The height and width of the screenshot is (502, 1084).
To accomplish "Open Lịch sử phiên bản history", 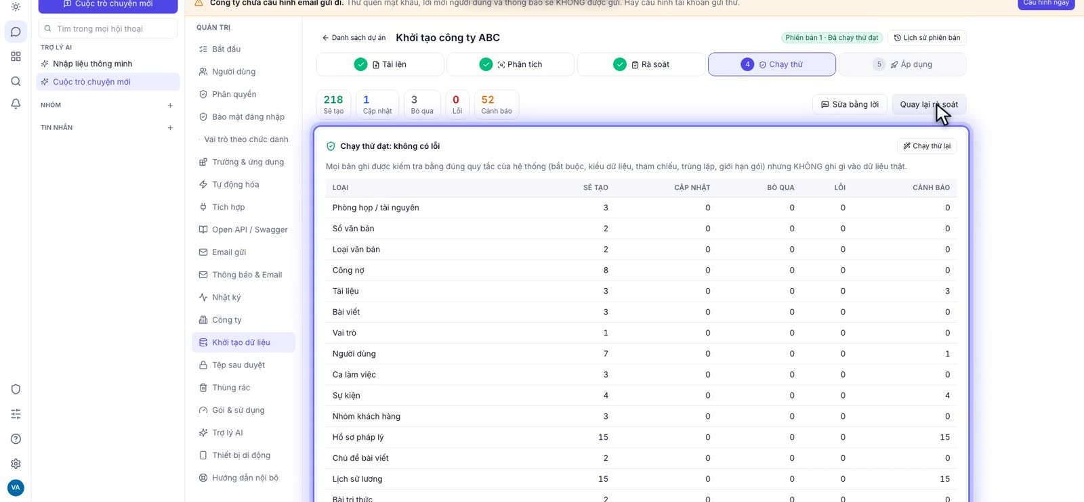I will click(x=927, y=38).
